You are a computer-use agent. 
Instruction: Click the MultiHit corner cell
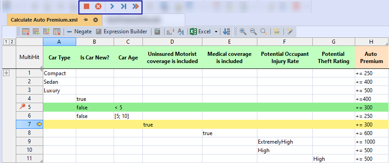tap(29, 58)
